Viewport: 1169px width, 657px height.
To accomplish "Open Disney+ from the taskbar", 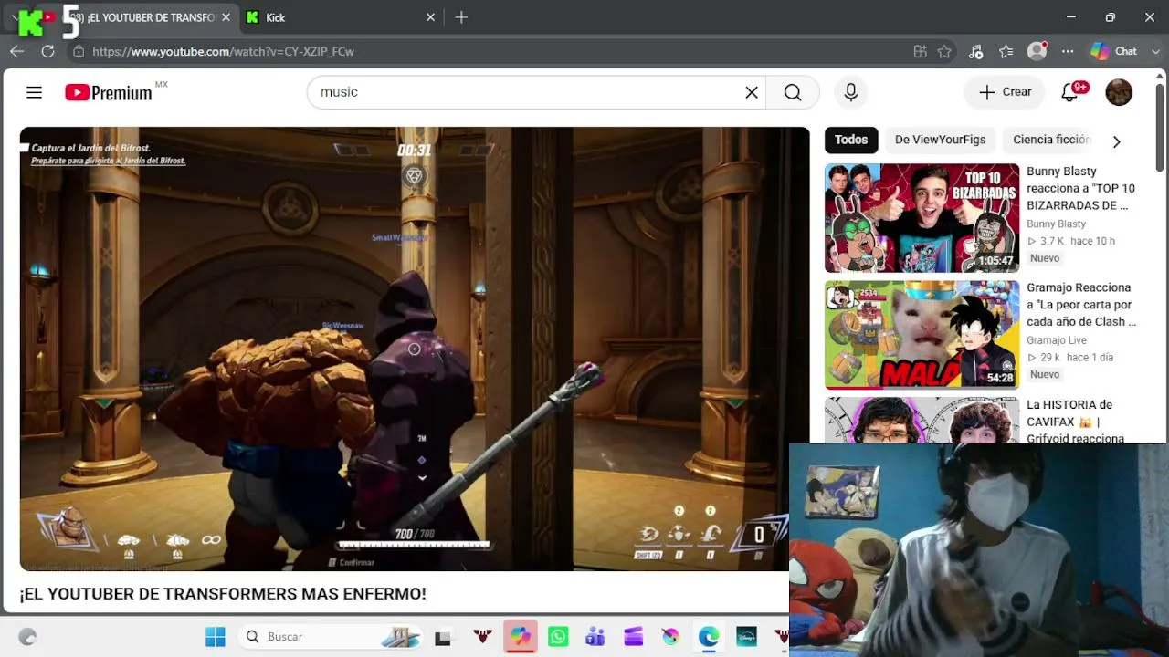I will pyautogui.click(x=746, y=637).
